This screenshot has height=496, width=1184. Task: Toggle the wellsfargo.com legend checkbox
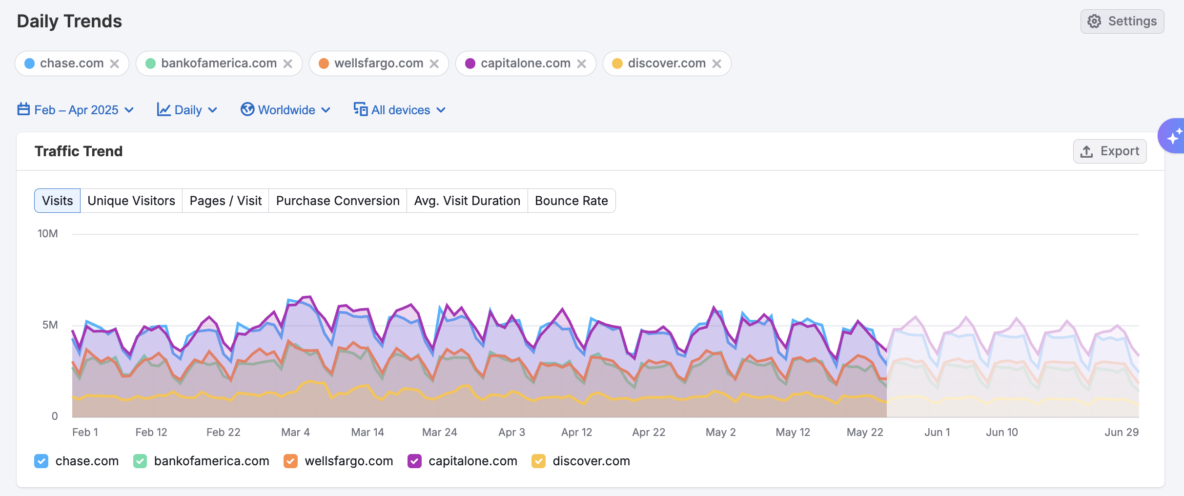(x=291, y=461)
